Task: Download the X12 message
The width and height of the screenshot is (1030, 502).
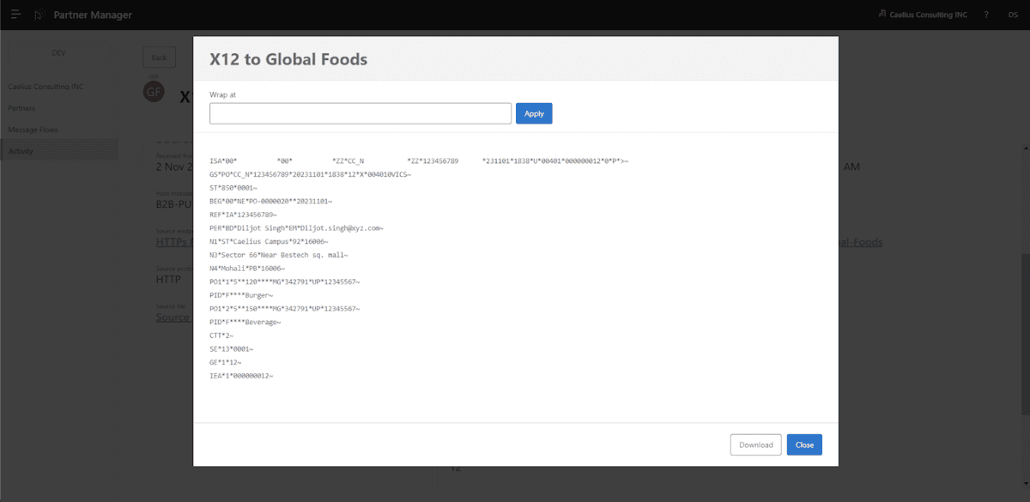Action: [x=756, y=445]
